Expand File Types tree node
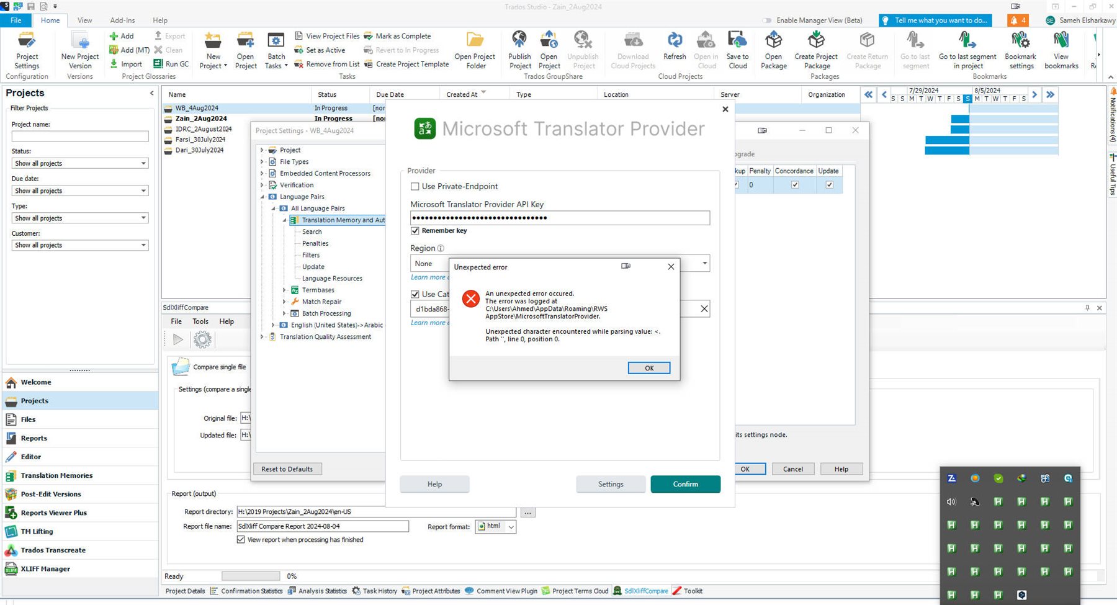Screen dimensions: 1117x605 click(262, 162)
